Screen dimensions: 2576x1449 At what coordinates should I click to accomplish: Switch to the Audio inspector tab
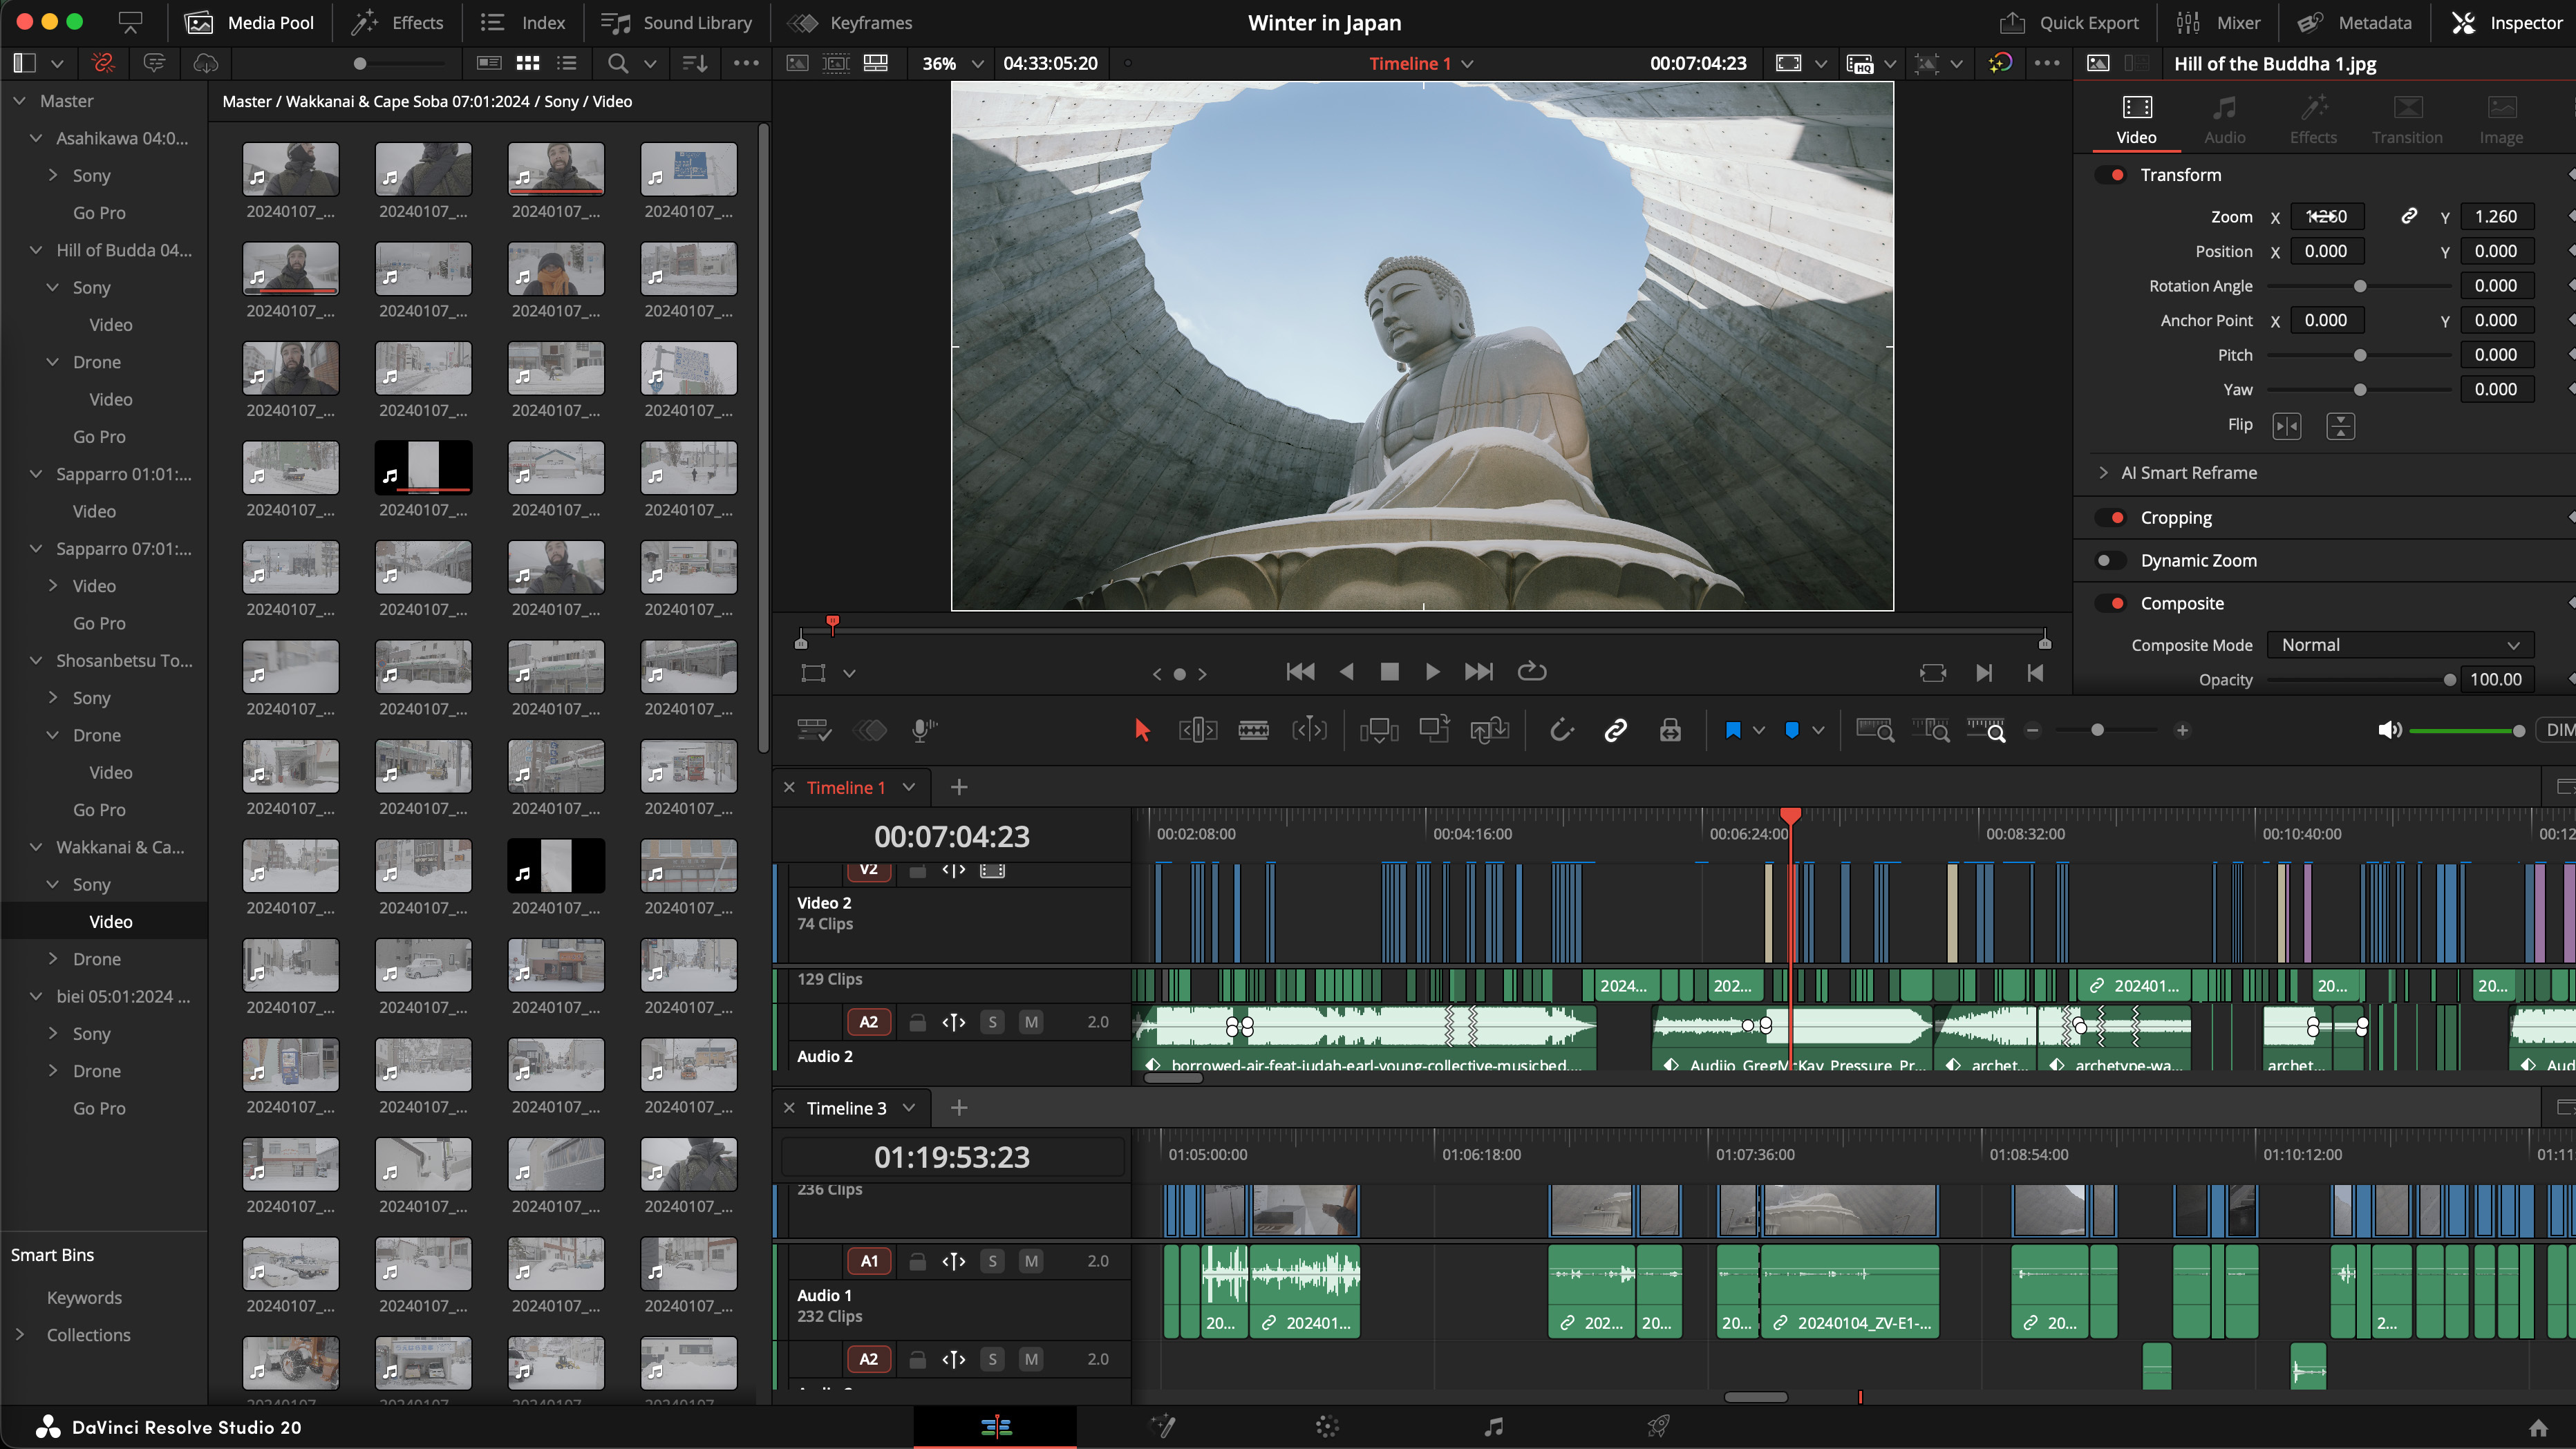pos(2224,118)
